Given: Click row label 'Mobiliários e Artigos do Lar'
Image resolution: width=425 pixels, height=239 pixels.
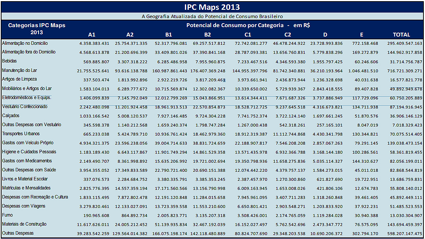Looking at the screenshot, I should (27, 88).
